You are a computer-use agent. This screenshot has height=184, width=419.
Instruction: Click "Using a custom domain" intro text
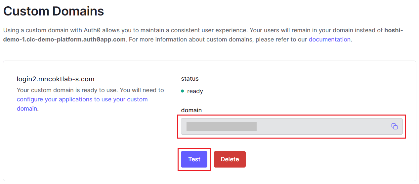[31, 30]
